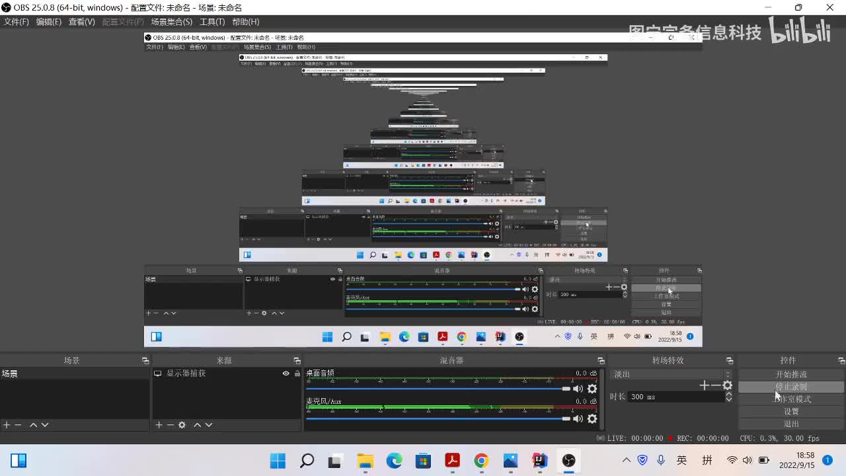Undock the 转场特效 panel
Image resolution: width=846 pixels, height=476 pixels.
[730, 360]
